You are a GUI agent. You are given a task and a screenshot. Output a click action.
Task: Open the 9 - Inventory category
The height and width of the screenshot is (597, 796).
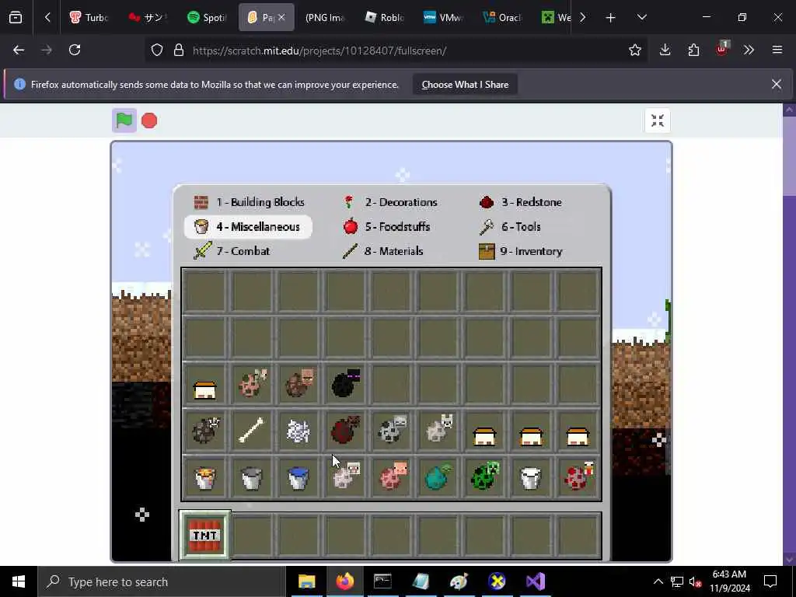pyautogui.click(x=520, y=251)
